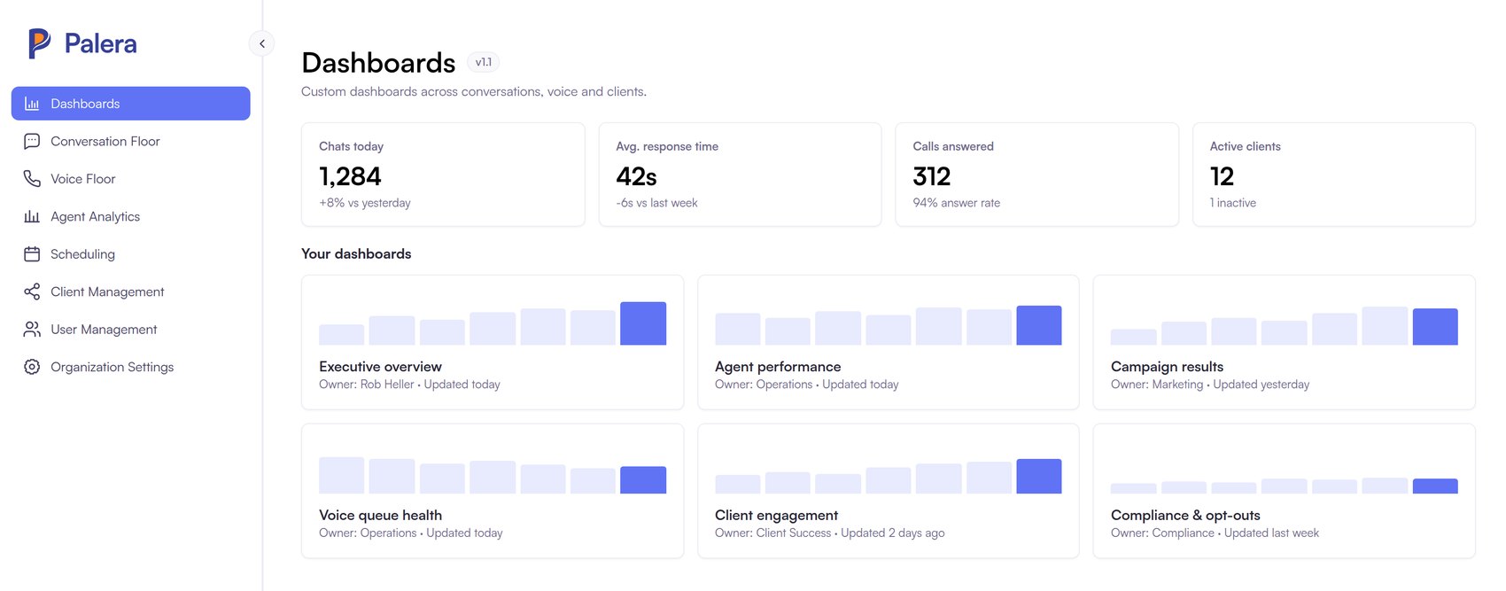
Task: Click the 42s response time value
Action: (636, 176)
